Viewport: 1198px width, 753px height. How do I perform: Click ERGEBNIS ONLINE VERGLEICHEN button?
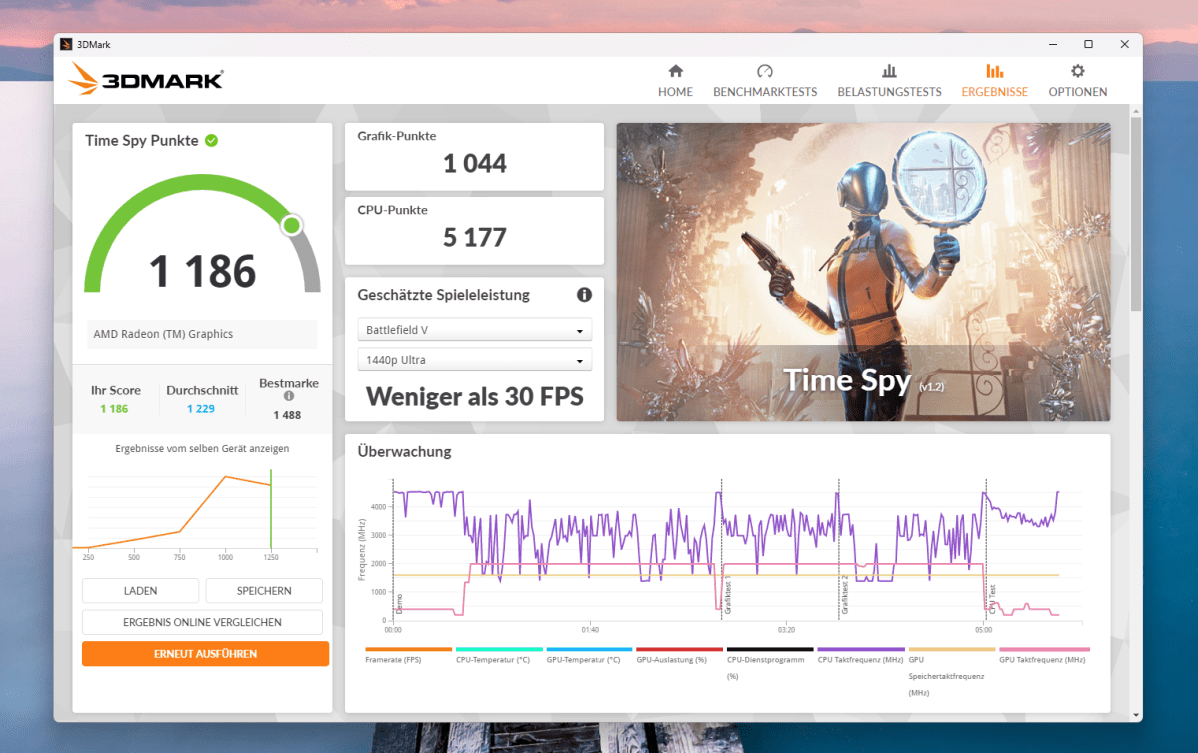click(203, 622)
